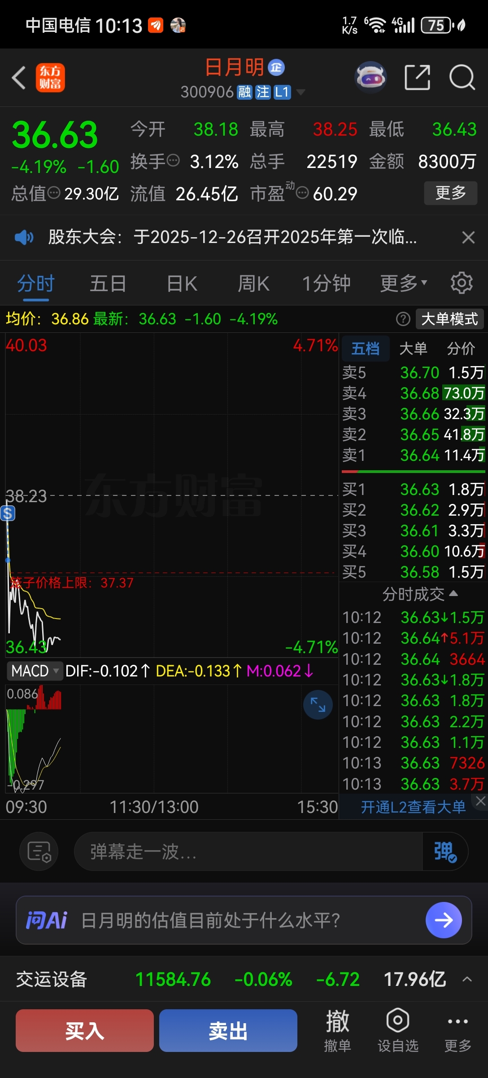Select the 五档 order book tab

tap(366, 349)
